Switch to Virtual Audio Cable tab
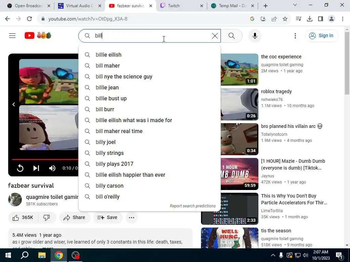350x262 pixels. tap(79, 6)
